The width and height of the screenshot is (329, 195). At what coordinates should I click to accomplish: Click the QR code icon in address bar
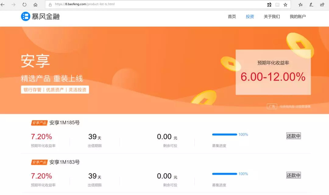269,5
